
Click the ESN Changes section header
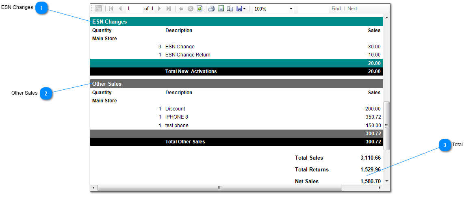[x=236, y=22]
